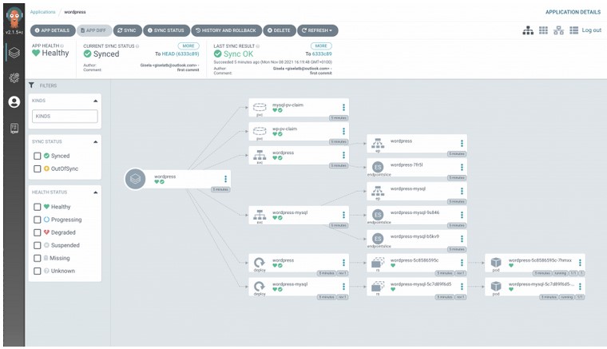Screen dimensions: 607x349
Task: Click the wordpress-mysql-5c7d89f6d5 replicaset icon
Action: tap(378, 287)
